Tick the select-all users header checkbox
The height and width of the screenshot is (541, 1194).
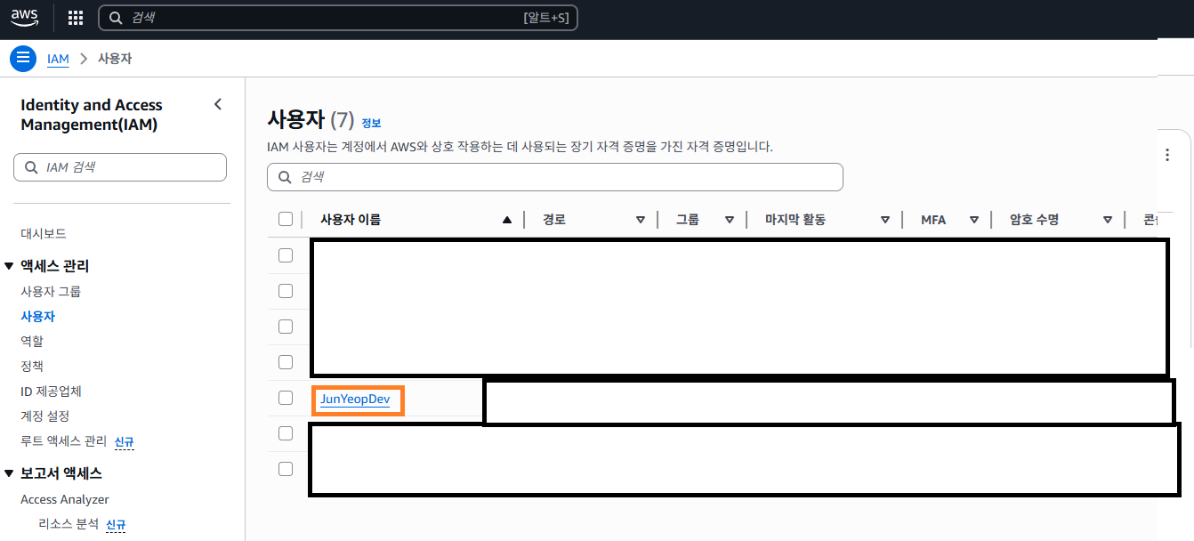286,220
